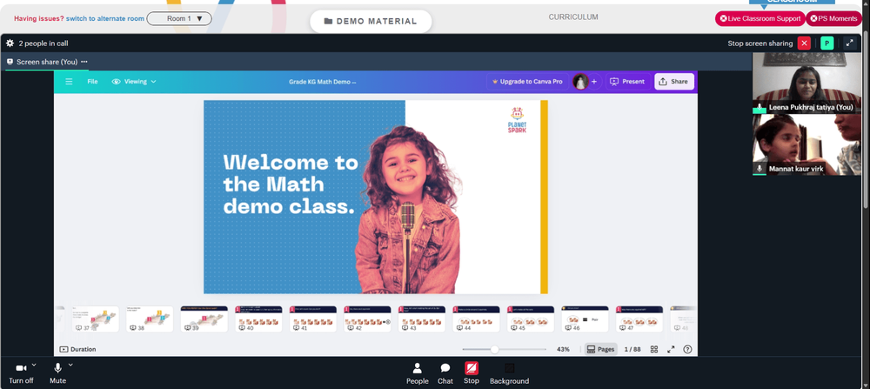Open Canva grid view icon
Image resolution: width=870 pixels, height=389 pixels.
(x=654, y=349)
